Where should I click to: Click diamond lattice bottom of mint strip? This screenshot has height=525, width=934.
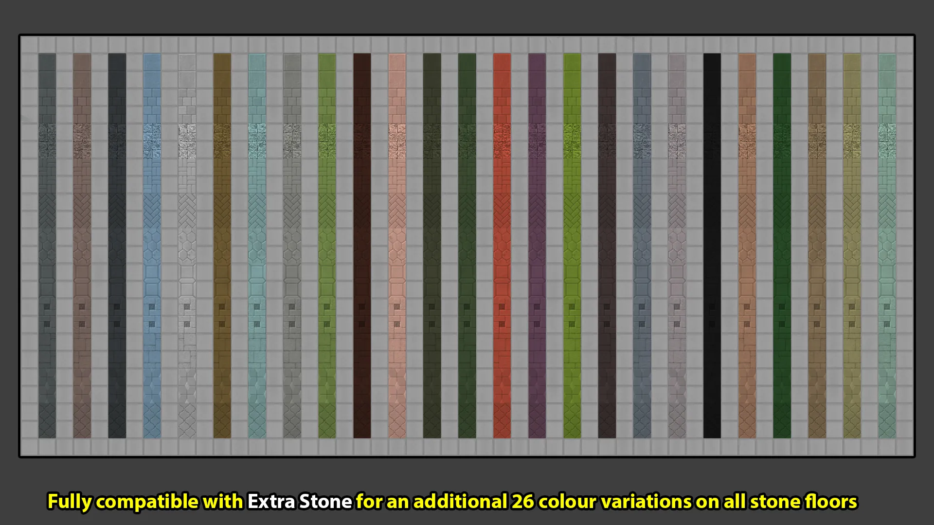click(x=887, y=420)
